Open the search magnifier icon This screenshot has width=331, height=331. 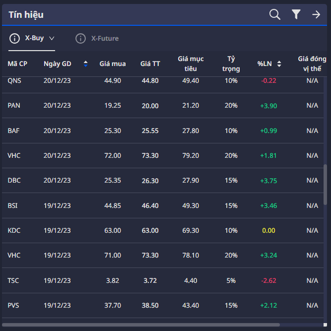pos(275,14)
